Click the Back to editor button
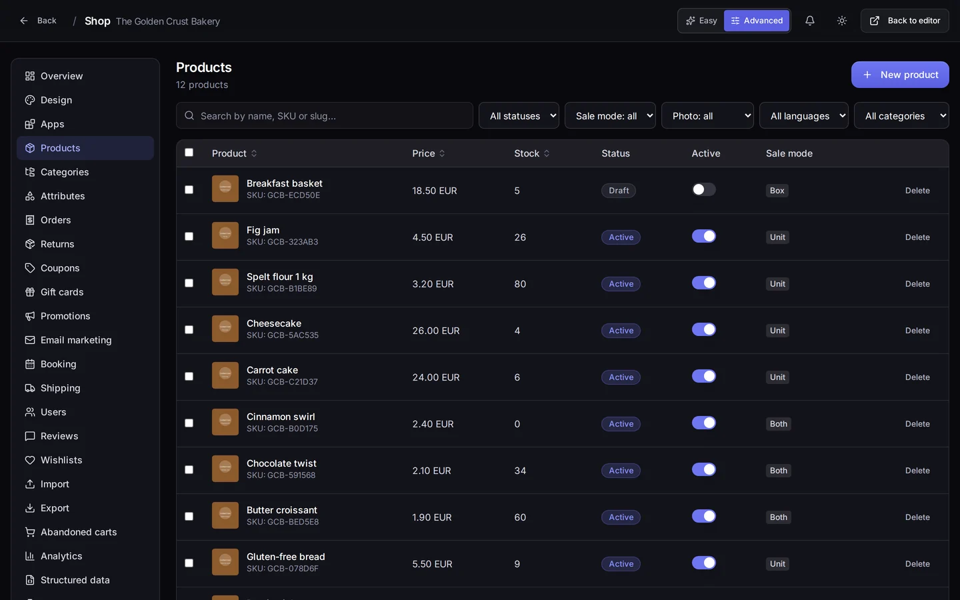 point(905,21)
